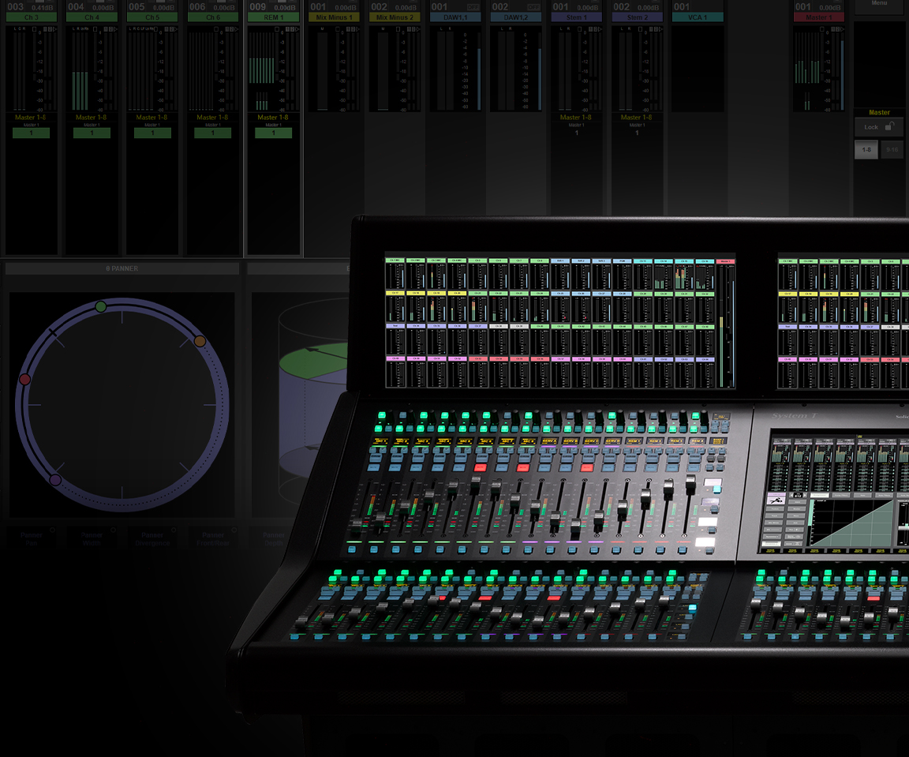909x757 pixels.
Task: Select the Mix Minus 2 channel name
Action: pyautogui.click(x=395, y=17)
